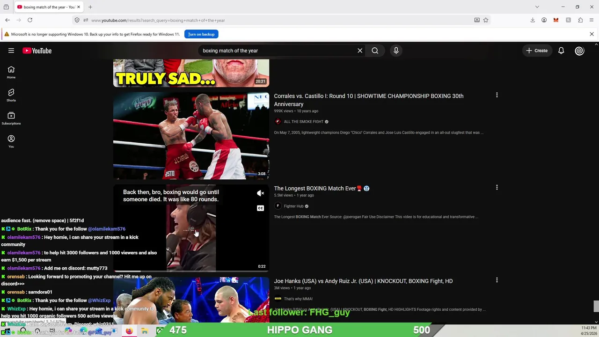Select the boxing match of the year tab

point(49,7)
